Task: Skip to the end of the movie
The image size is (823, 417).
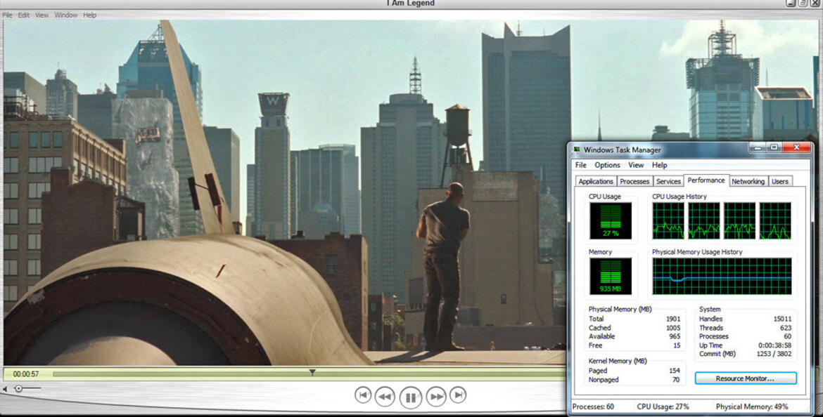Action: click(458, 395)
